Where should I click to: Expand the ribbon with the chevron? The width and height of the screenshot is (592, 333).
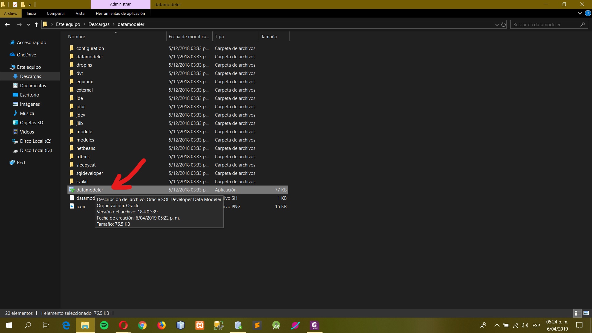click(x=580, y=14)
